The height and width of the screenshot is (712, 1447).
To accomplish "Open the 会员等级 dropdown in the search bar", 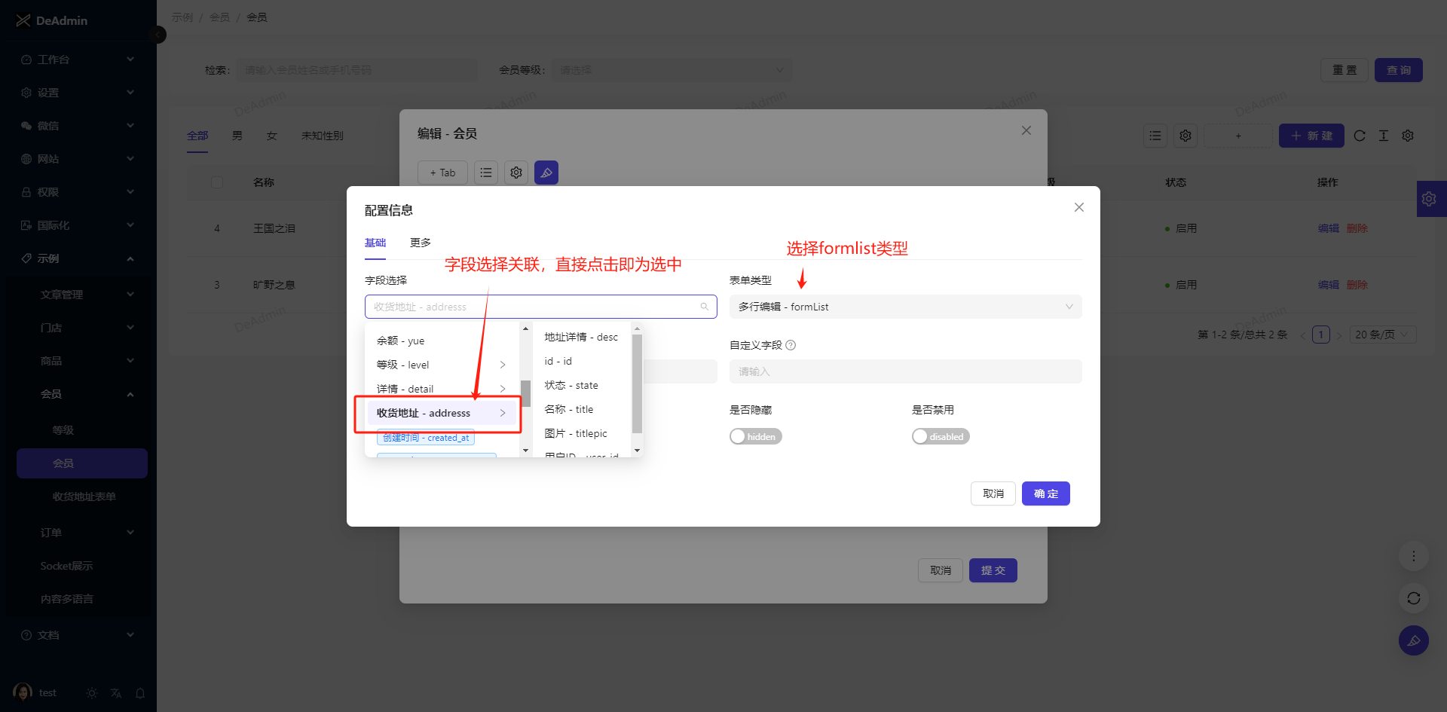I will tap(671, 70).
